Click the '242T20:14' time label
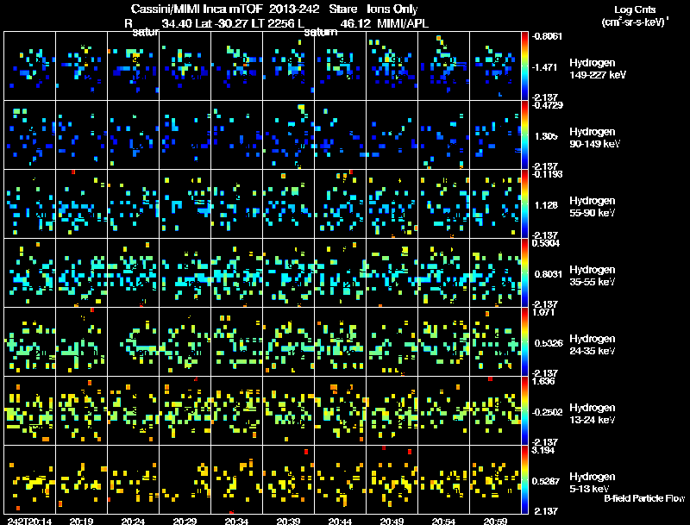690x525 pixels. coord(29,521)
